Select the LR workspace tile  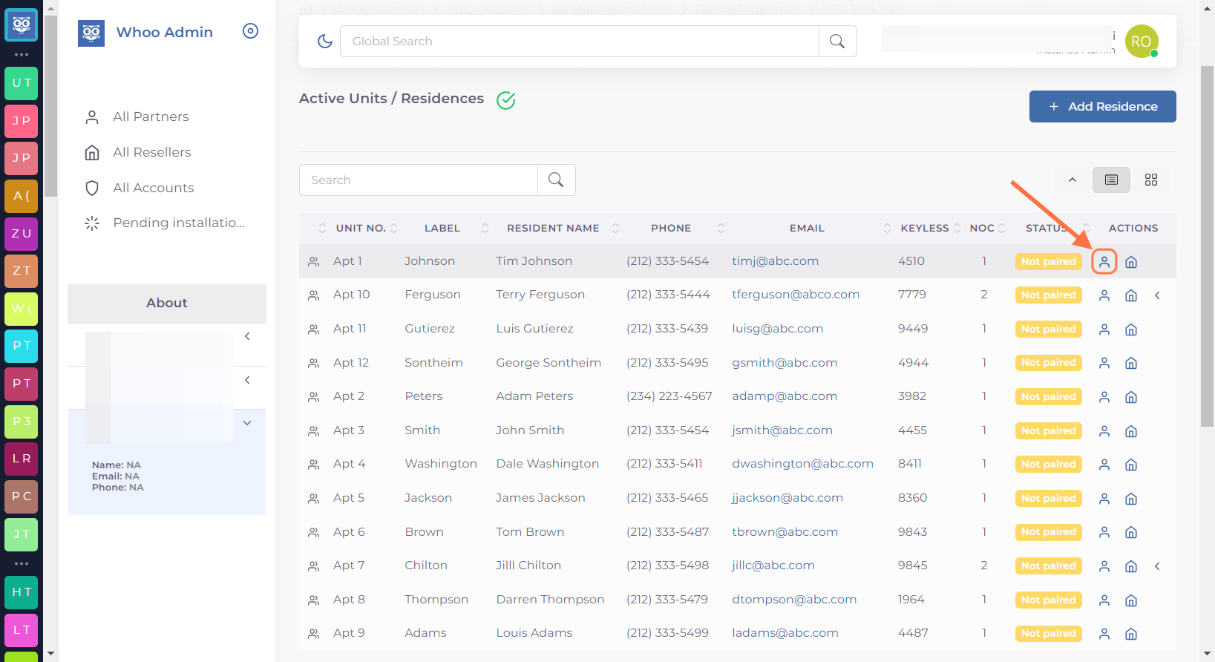22,459
